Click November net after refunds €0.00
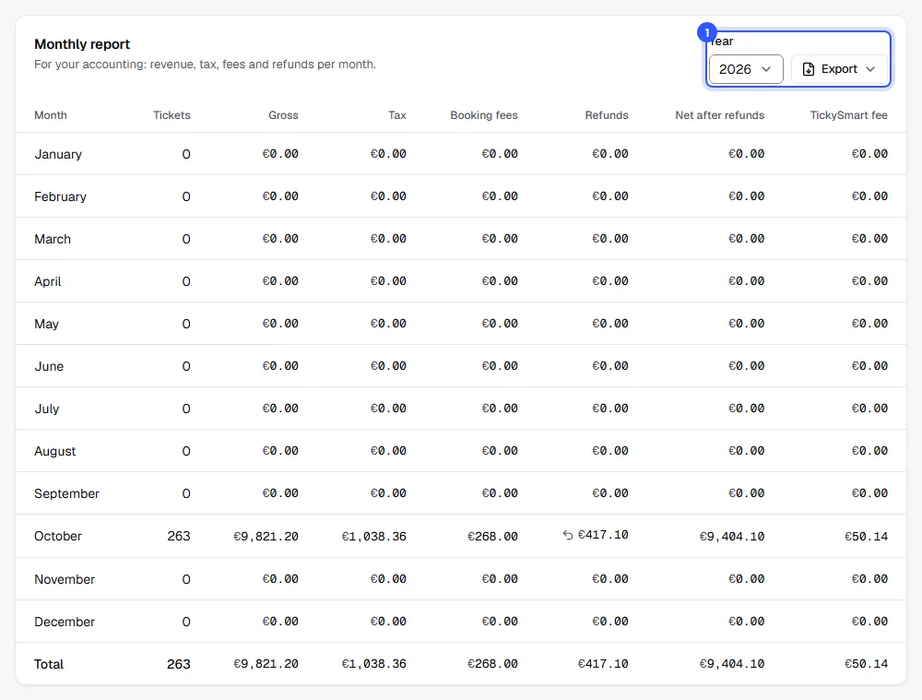The image size is (922, 700). [x=746, y=579]
